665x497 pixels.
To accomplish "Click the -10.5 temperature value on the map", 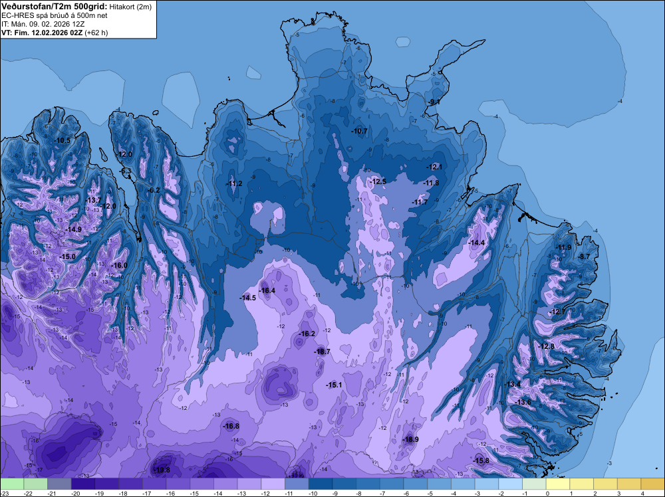I will pos(63,140).
